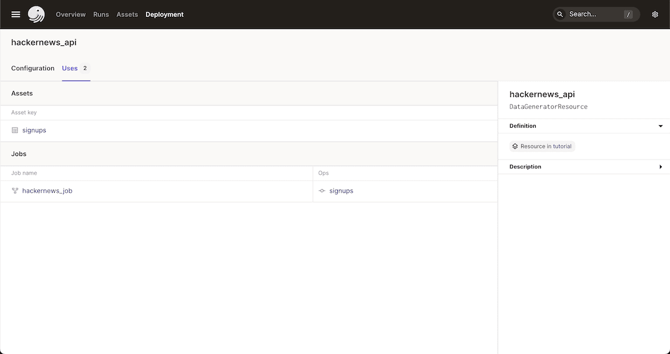Open the signups asset link
Screen dimensions: 670x354
click(34, 130)
